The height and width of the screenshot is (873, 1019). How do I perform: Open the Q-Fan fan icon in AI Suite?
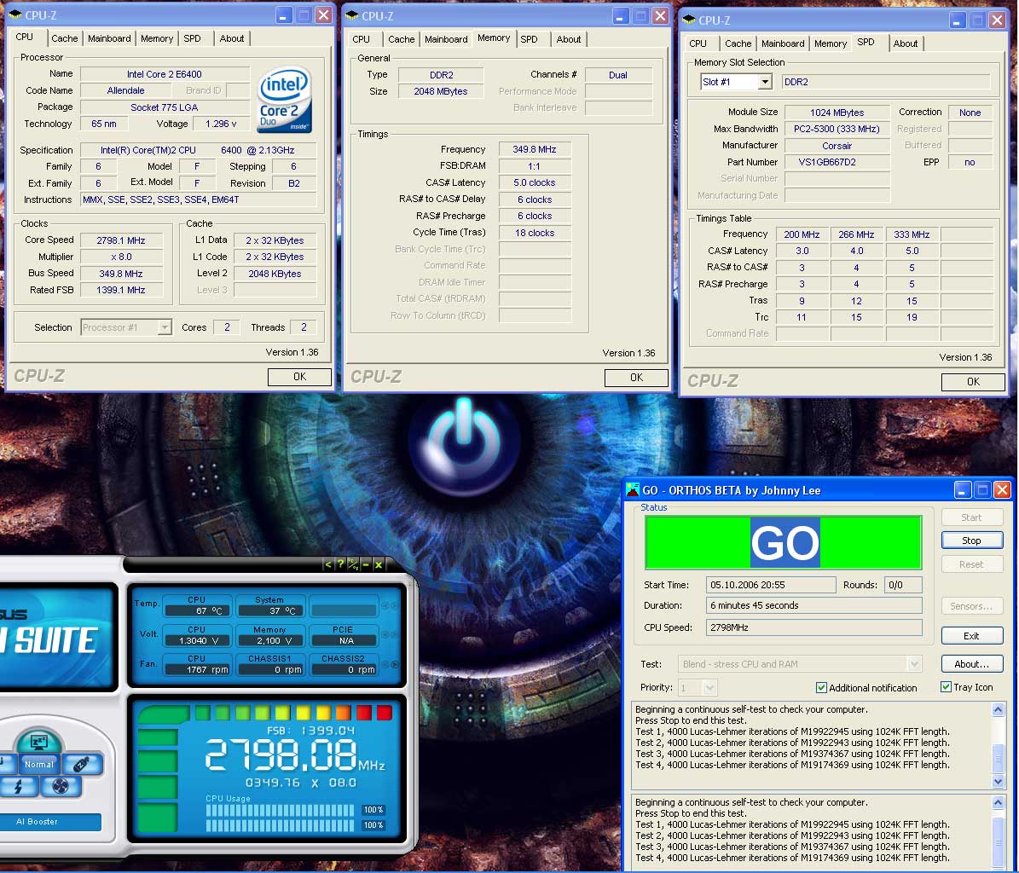tap(61, 787)
